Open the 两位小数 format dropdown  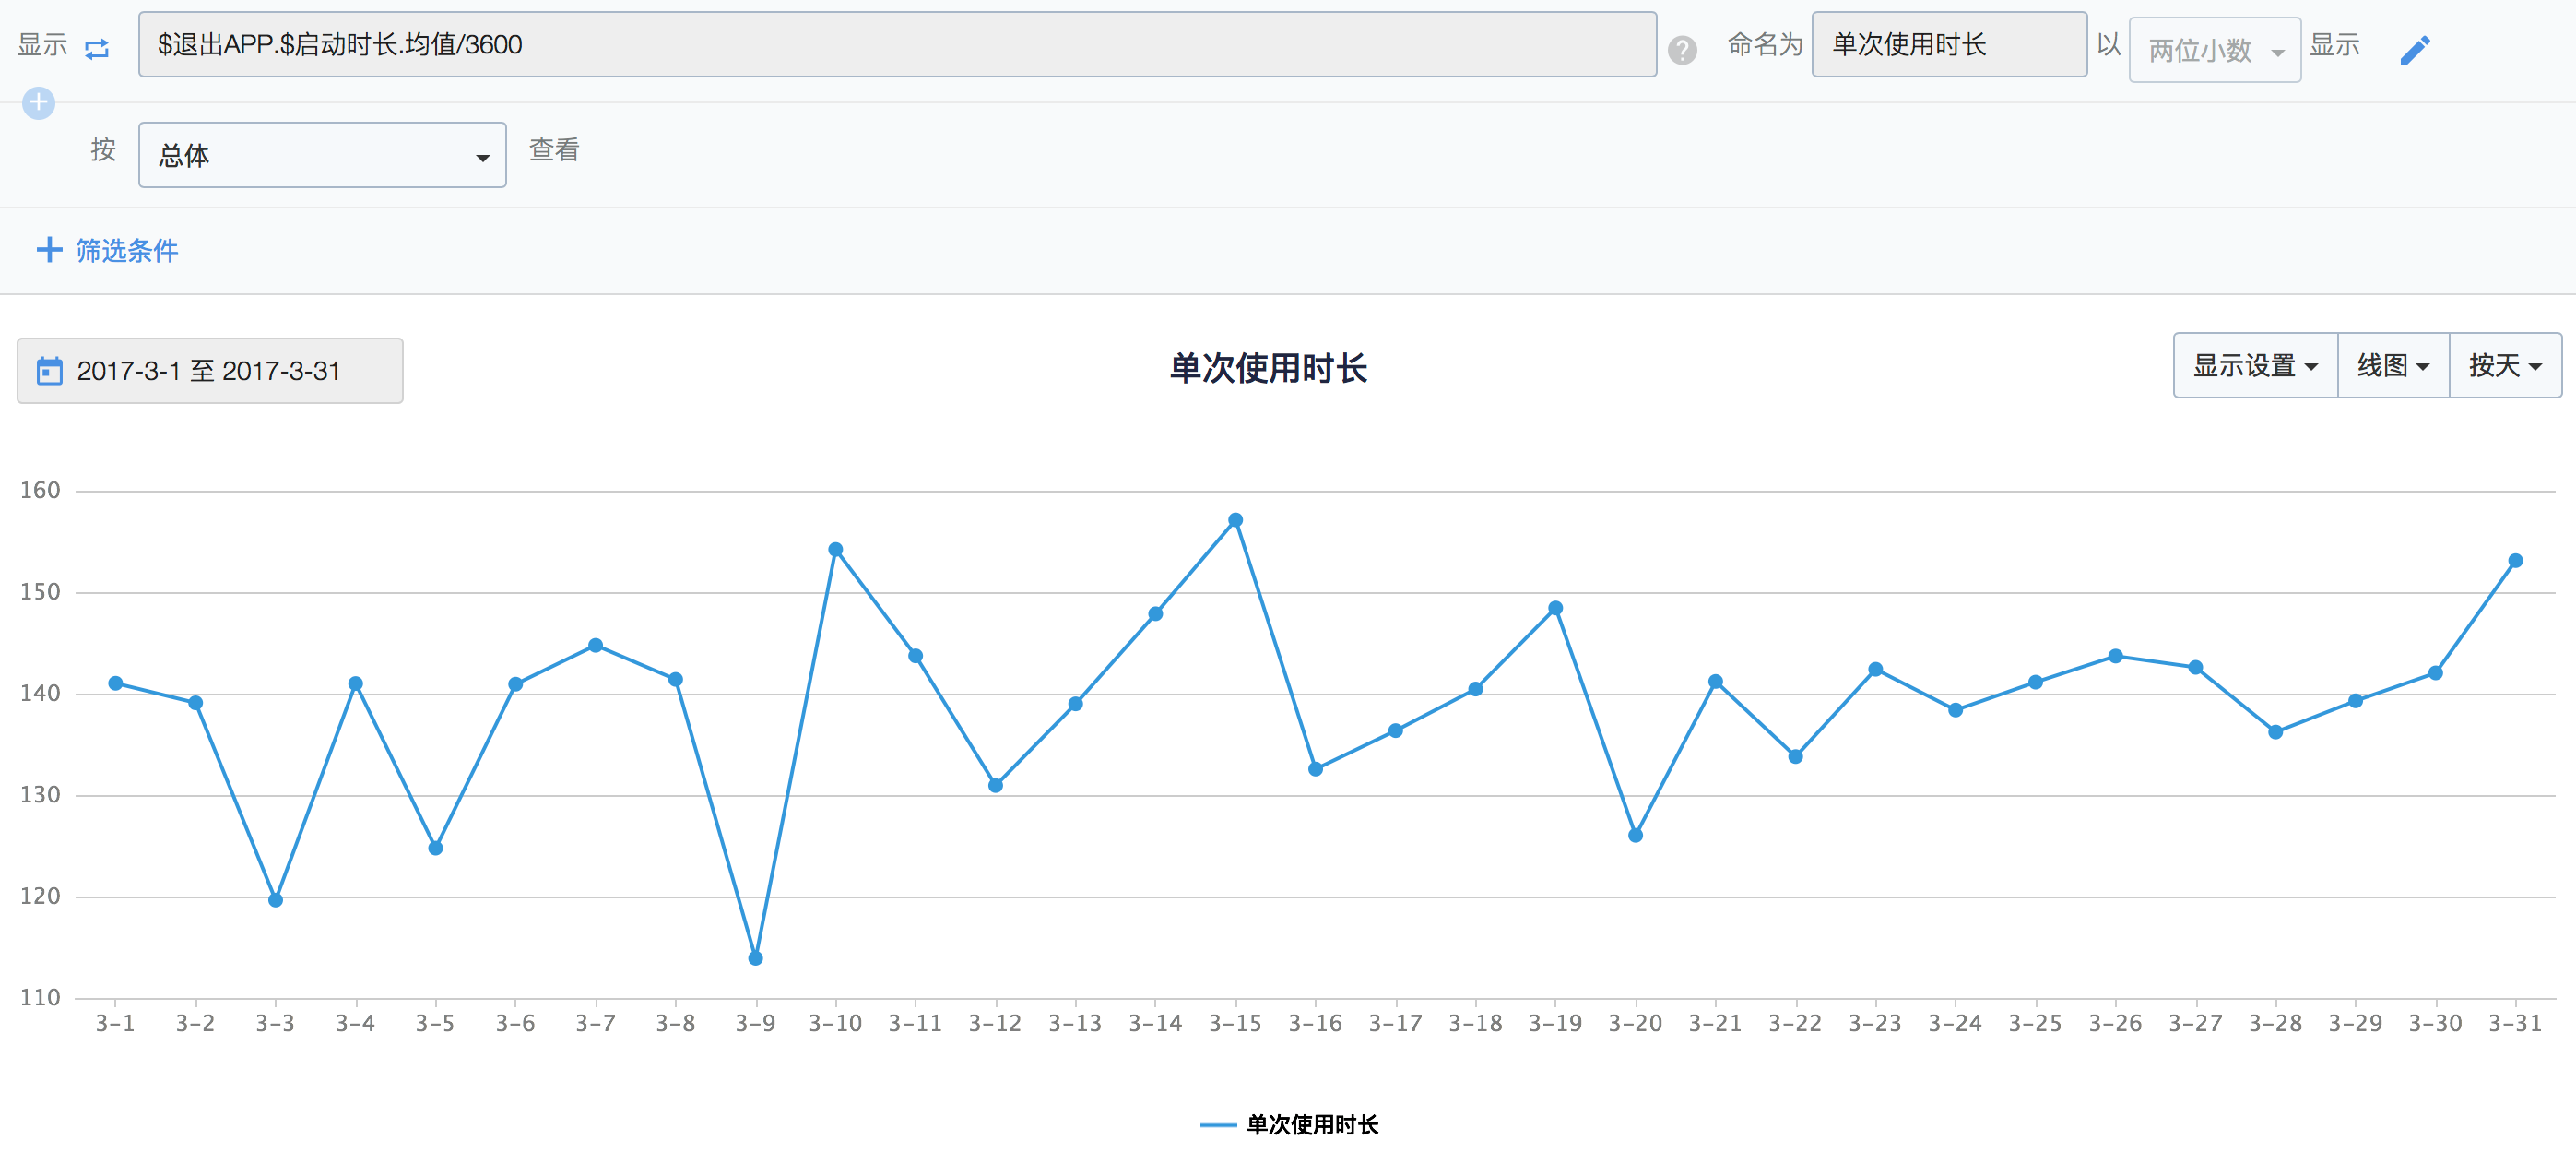(2214, 49)
